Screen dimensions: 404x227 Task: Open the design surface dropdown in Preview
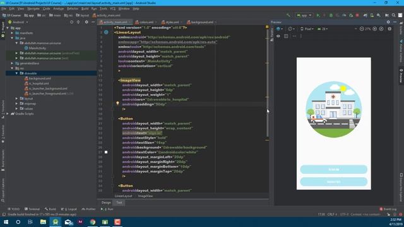pyautogui.click(x=280, y=29)
